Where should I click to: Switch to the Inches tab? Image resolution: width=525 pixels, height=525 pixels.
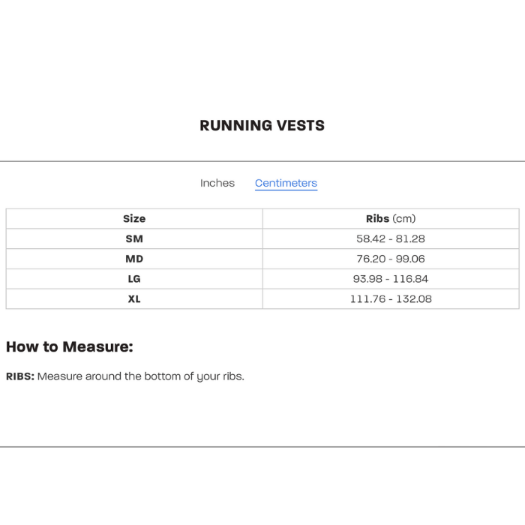[x=217, y=183]
